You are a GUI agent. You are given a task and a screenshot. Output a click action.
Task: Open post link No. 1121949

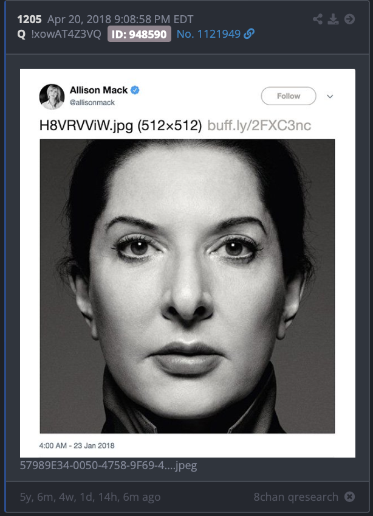click(x=209, y=34)
